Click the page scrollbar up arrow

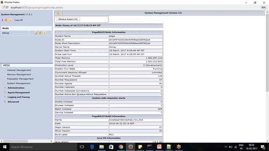(x=267, y=12)
